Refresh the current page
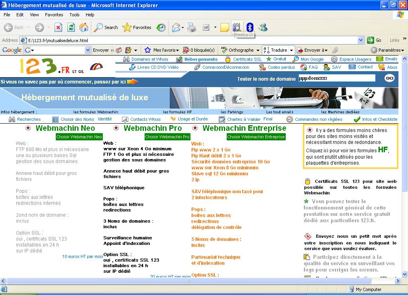408x295 pixels. tap(71, 27)
